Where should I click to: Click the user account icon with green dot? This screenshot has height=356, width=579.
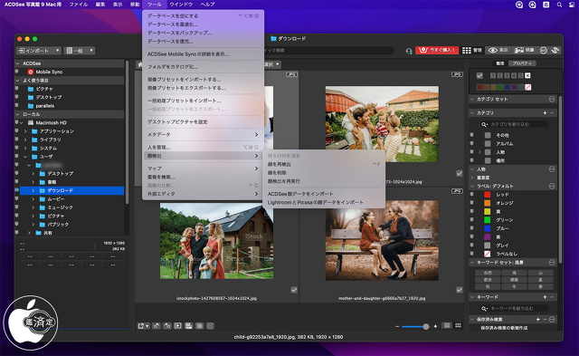click(409, 51)
